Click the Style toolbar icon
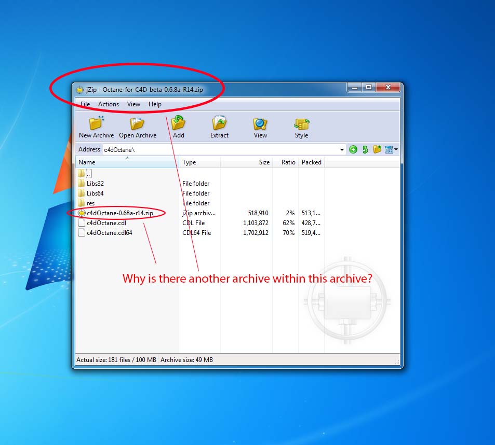 coord(301,124)
